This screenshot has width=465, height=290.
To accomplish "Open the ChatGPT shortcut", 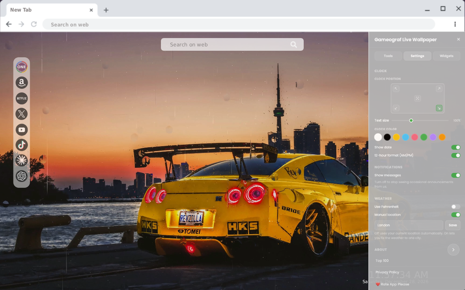I will point(21,176).
